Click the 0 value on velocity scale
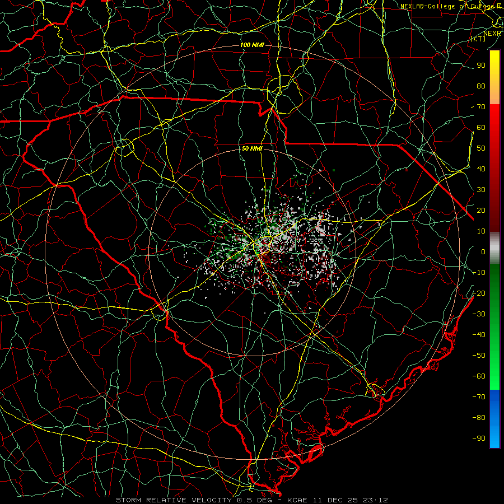The height and width of the screenshot is (504, 504). point(483,251)
